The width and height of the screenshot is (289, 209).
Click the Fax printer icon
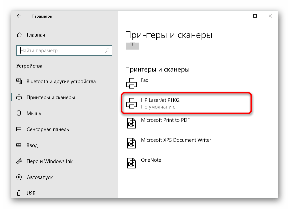(x=132, y=83)
